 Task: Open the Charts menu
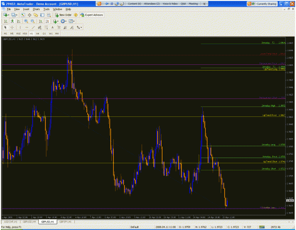(x=36, y=9)
